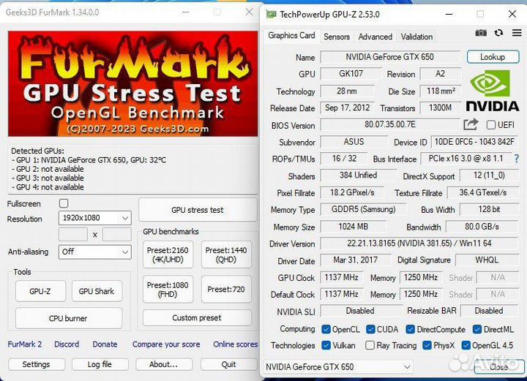The height and width of the screenshot is (381, 527).
Task: Click the GPU name field NVIDIA GeForce GTX 650
Action: [389, 57]
